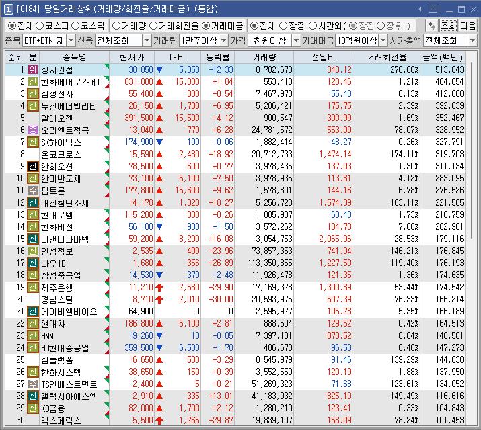This screenshot has width=481, height=430.
Task: Click the black 신 badge for 한화오션
Action: (x=33, y=167)
